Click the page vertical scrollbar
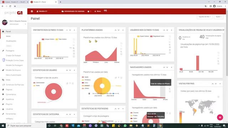Screen dimensions: 228x128 (x=227, y=43)
